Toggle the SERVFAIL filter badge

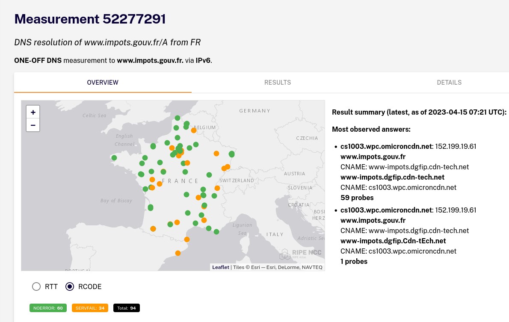[90, 308]
